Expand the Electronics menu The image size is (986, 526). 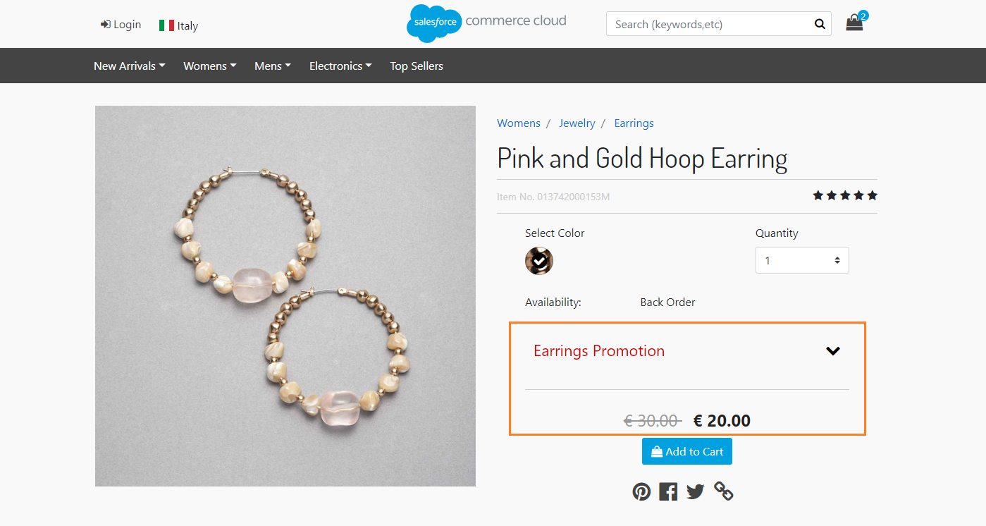pos(340,66)
